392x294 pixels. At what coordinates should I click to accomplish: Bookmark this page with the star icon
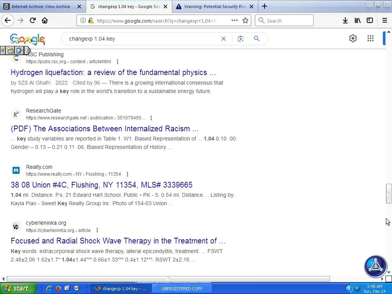(245, 21)
